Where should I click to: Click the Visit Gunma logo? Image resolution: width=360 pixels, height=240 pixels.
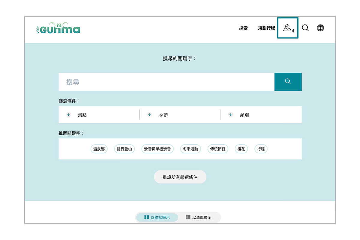point(58,28)
